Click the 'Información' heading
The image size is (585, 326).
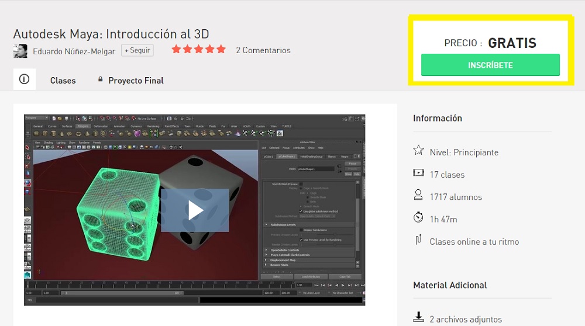click(x=438, y=118)
